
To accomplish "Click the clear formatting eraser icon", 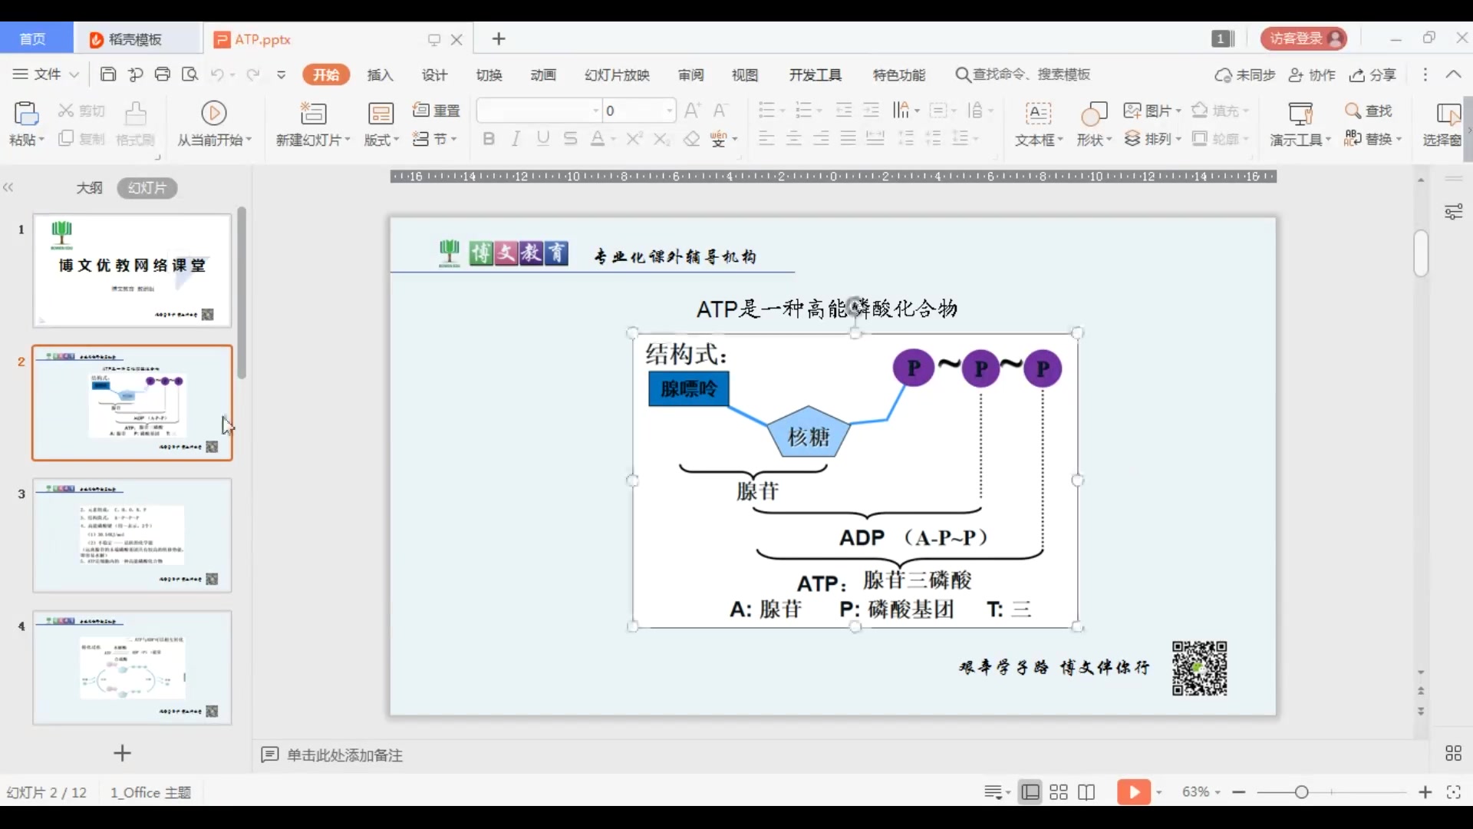I will (x=692, y=139).
